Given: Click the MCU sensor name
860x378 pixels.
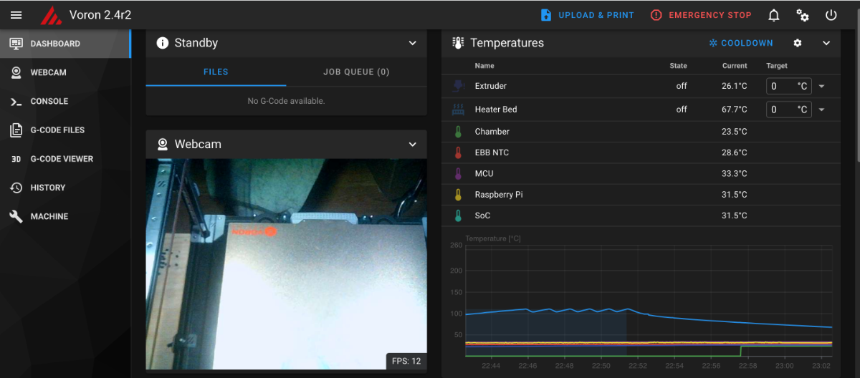Looking at the screenshot, I should pyautogui.click(x=484, y=173).
